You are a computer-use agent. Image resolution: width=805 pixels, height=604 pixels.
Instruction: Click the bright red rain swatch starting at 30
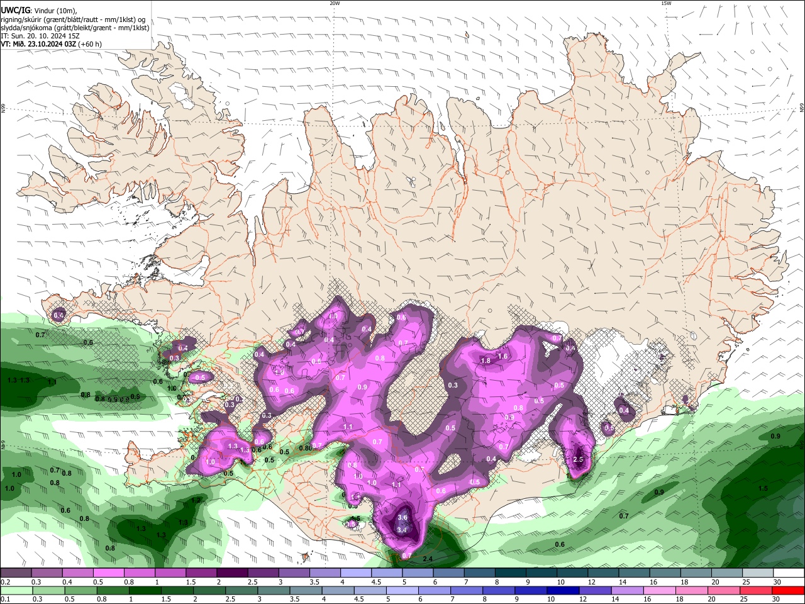(x=788, y=591)
